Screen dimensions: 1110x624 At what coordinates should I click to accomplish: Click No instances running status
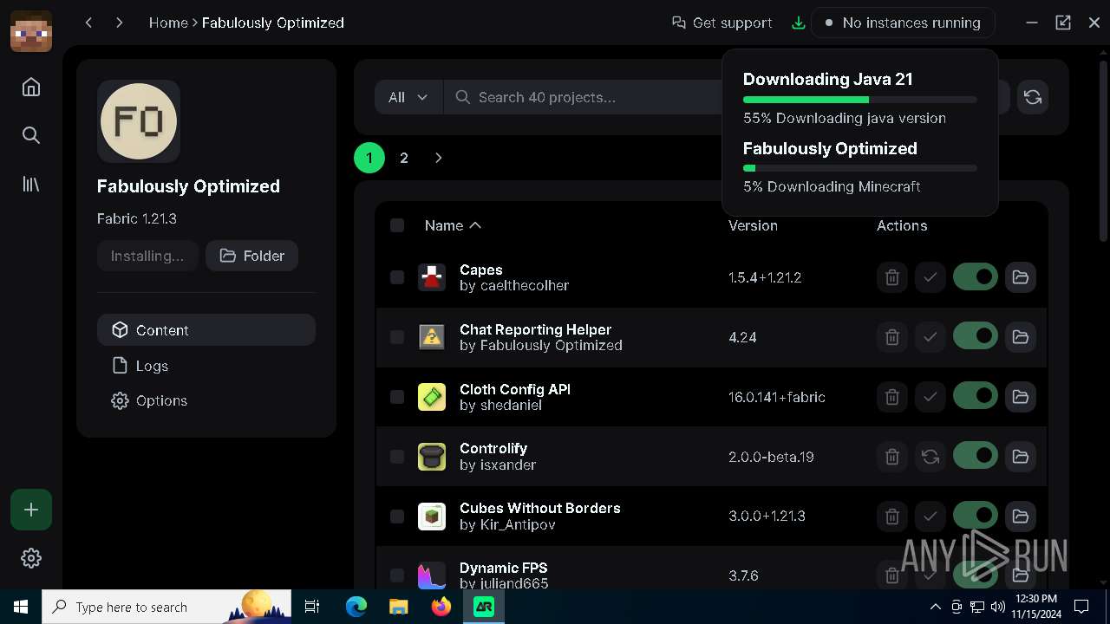point(903,23)
